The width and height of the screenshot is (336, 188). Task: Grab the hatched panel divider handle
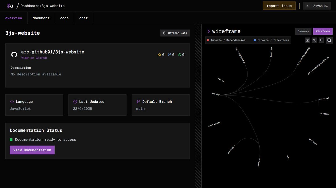point(198,106)
